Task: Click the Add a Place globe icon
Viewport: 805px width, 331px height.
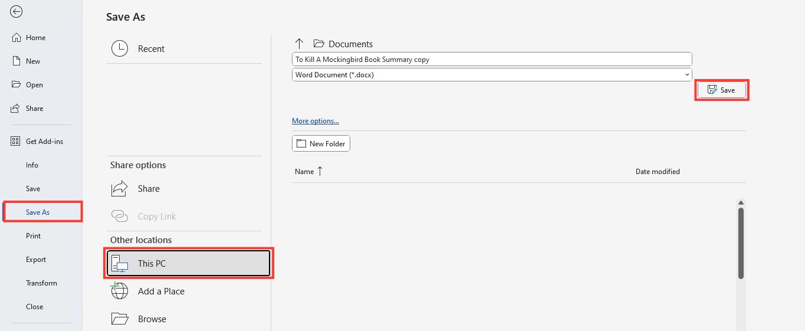Action: [x=119, y=291]
